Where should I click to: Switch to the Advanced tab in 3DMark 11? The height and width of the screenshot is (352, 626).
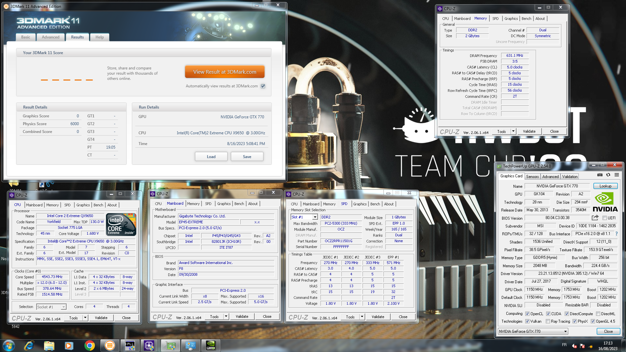(x=51, y=37)
